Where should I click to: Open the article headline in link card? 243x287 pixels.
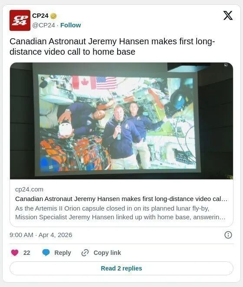tap(121, 199)
